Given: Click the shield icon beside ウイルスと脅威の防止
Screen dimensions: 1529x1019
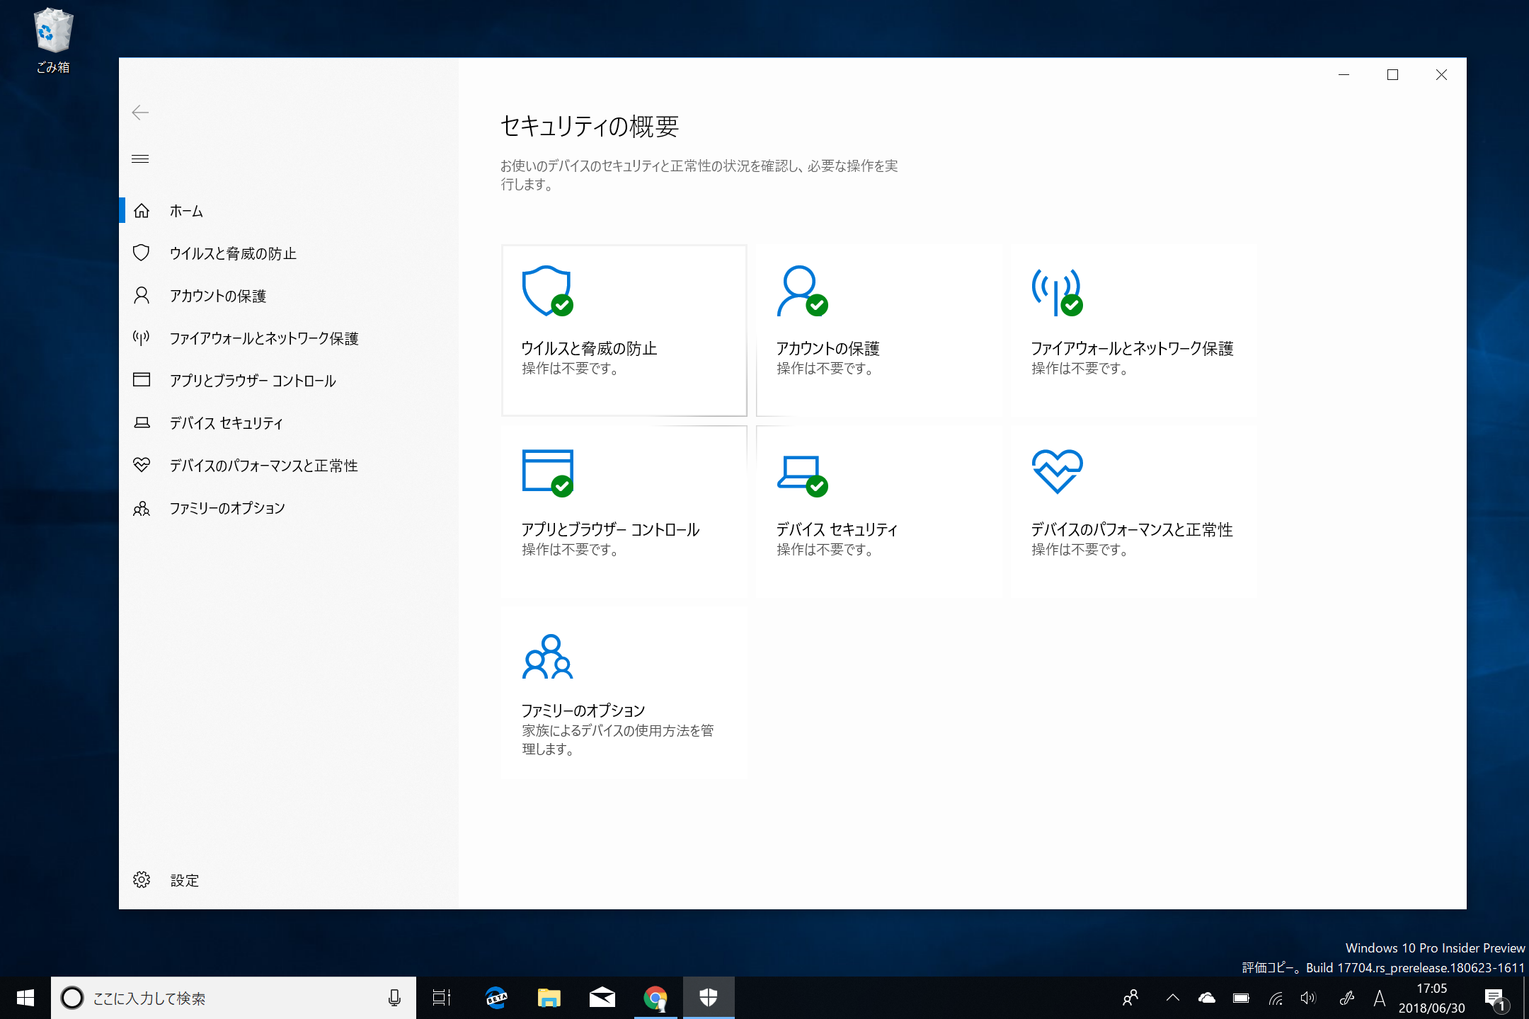Looking at the screenshot, I should click(x=142, y=253).
